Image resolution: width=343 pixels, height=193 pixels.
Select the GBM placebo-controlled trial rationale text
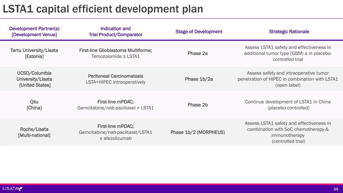[288, 53]
